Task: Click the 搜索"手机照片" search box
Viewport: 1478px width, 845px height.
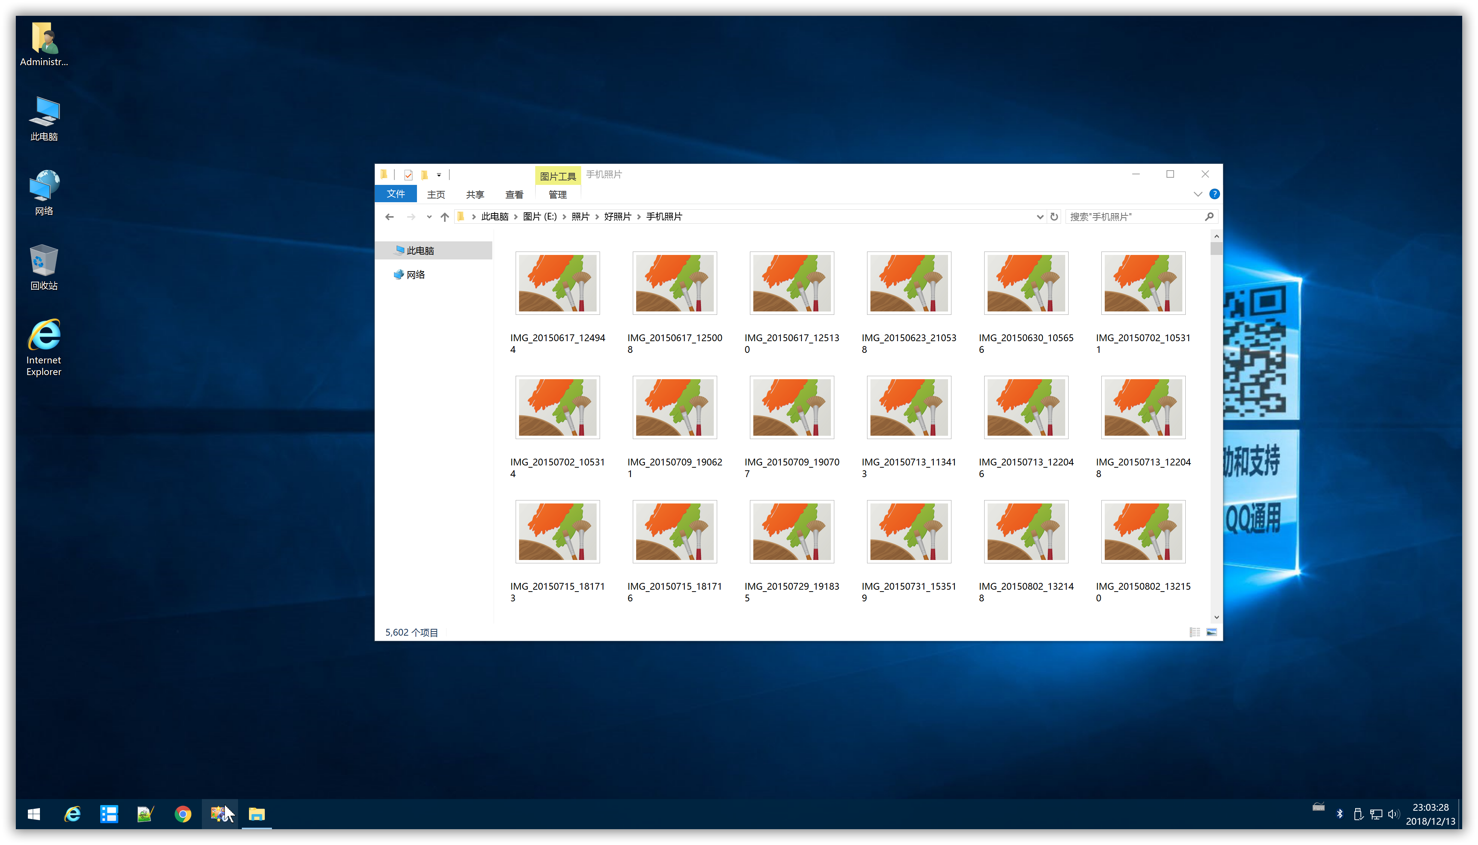Action: click(x=1135, y=217)
